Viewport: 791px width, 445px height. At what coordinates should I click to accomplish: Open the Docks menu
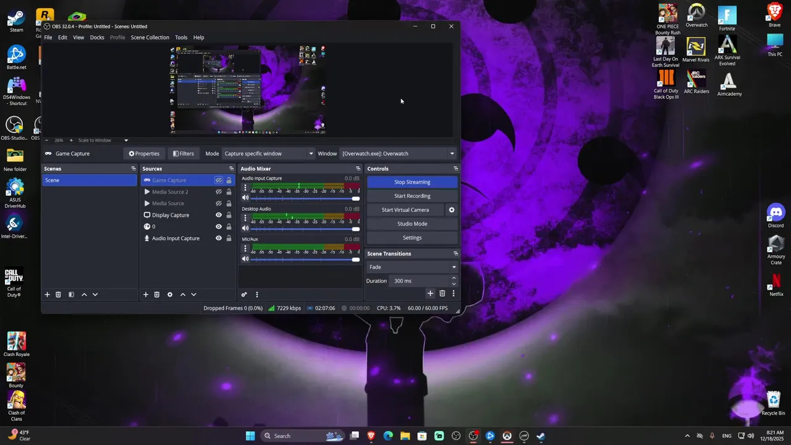97,38
